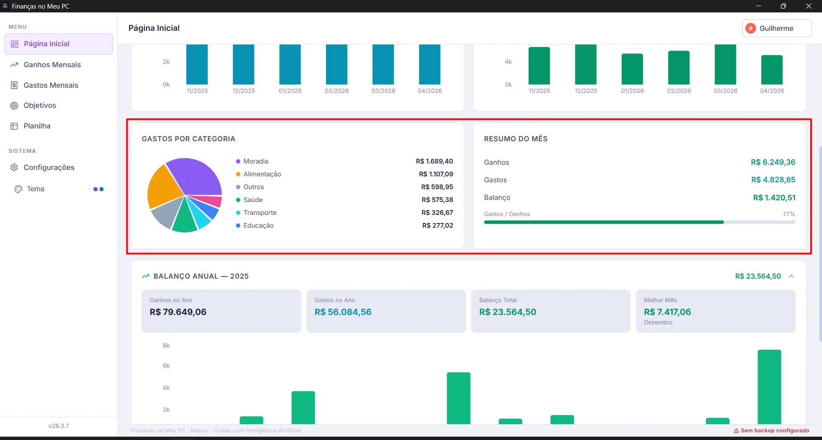Click the Ganhos Mensais trend icon
Screen dimensions: 822x440
[x=14, y=65]
